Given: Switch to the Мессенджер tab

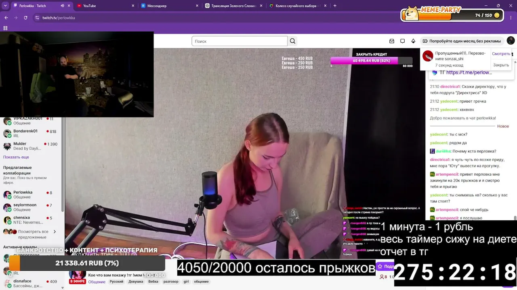Looking at the screenshot, I should (x=170, y=6).
